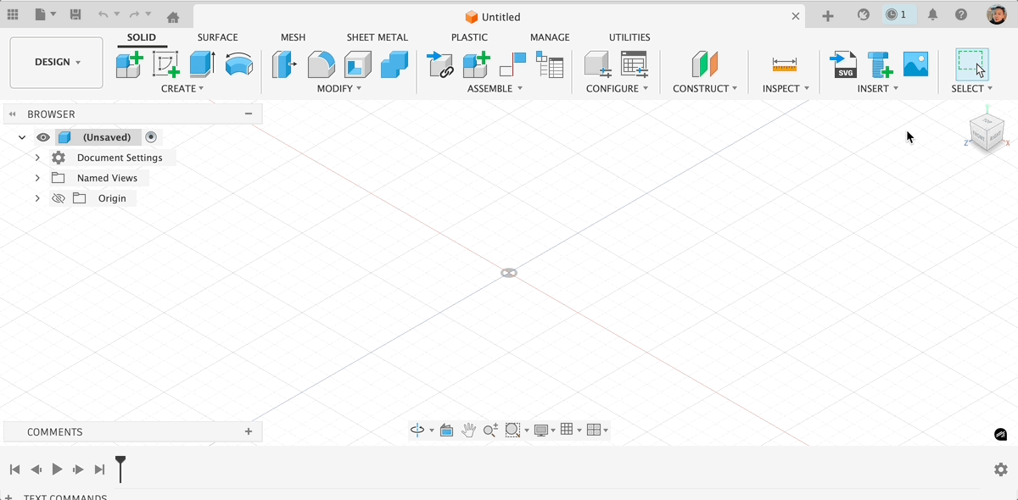Select the Fillet tool
This screenshot has height=500, width=1018.
321,64
